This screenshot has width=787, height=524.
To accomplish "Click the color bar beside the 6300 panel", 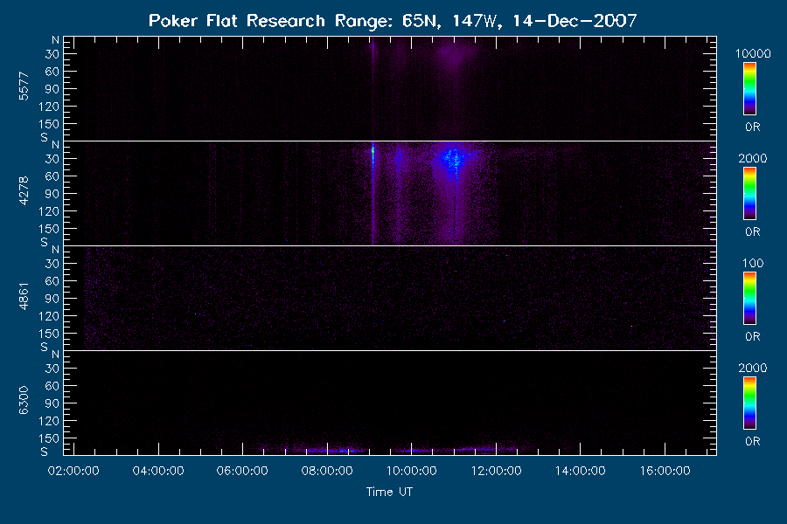I will [x=749, y=403].
